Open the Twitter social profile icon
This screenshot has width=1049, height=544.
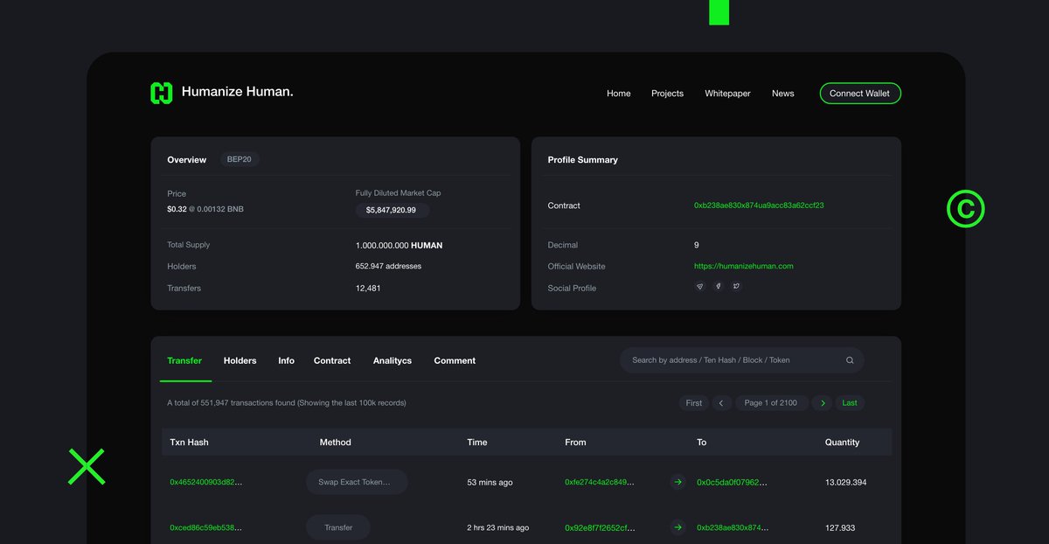736,287
